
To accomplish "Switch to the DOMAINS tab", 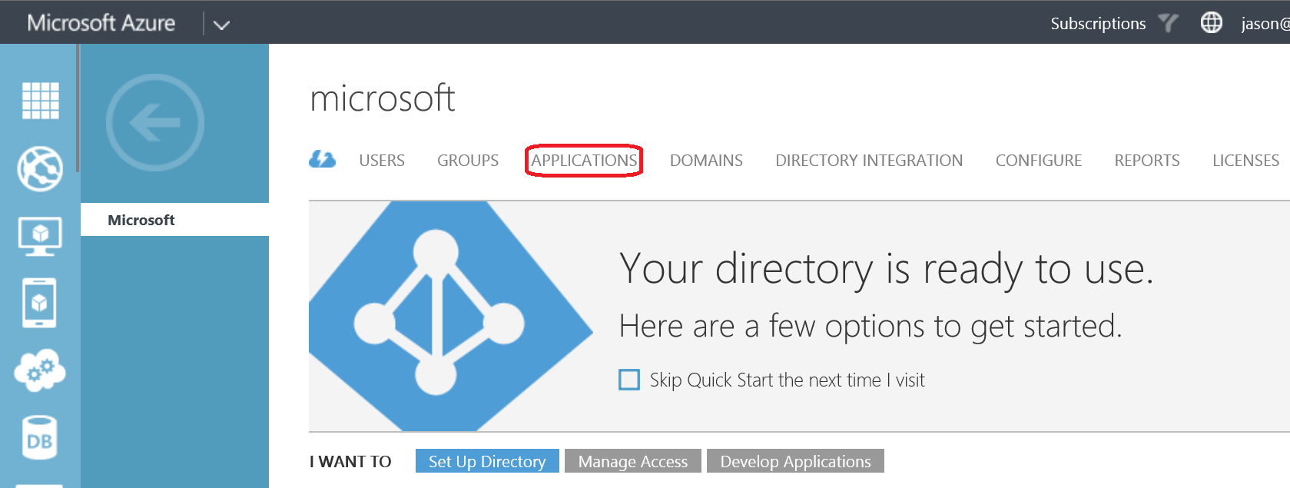I will (706, 161).
